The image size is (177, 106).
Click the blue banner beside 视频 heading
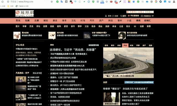point(139,82)
